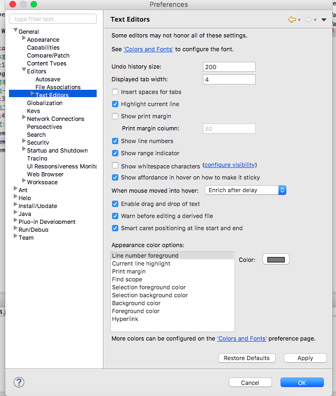This screenshot has height=396, width=336.
Task: Select Tracing in the tree
Action: coord(37,158)
